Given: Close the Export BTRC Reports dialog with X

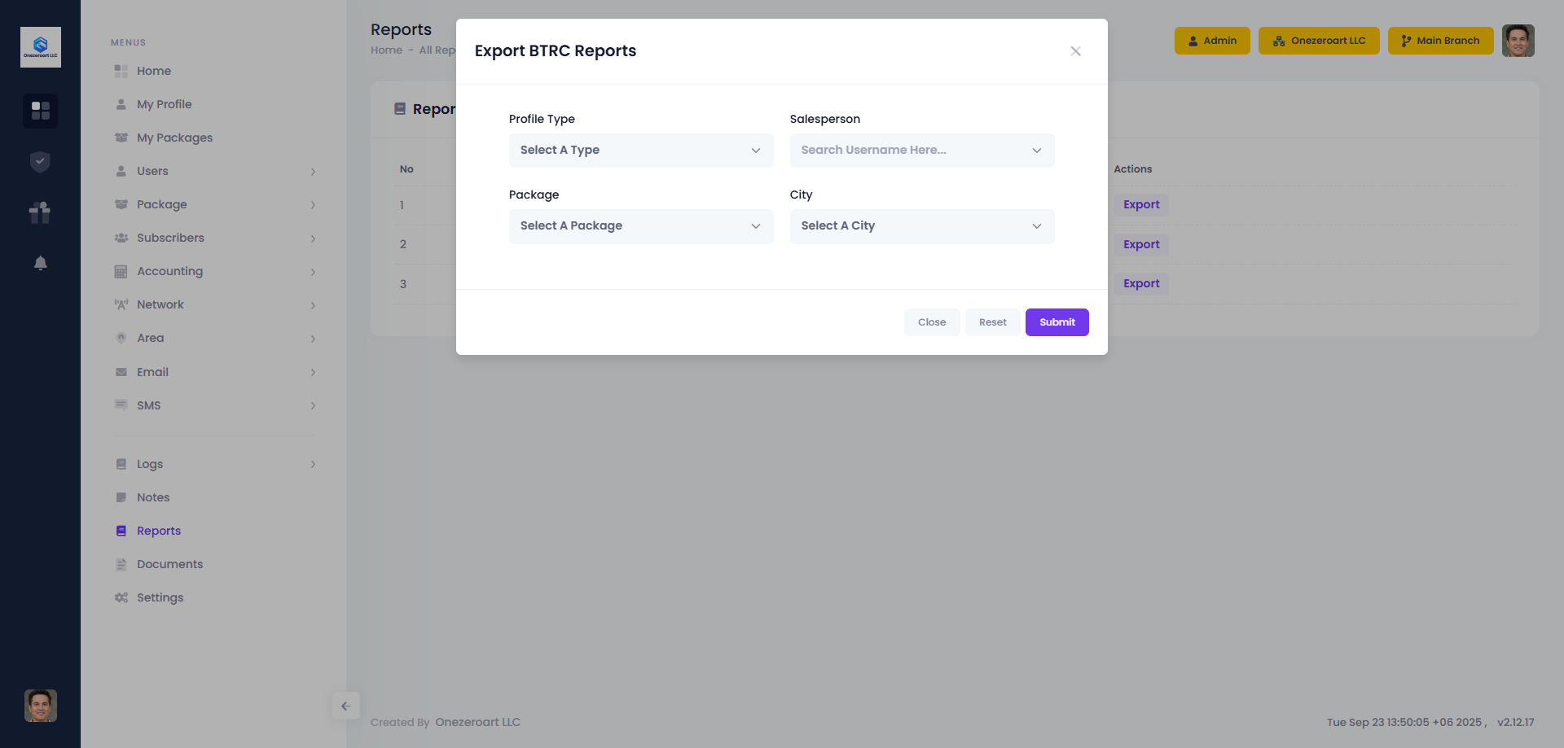Looking at the screenshot, I should tap(1075, 51).
